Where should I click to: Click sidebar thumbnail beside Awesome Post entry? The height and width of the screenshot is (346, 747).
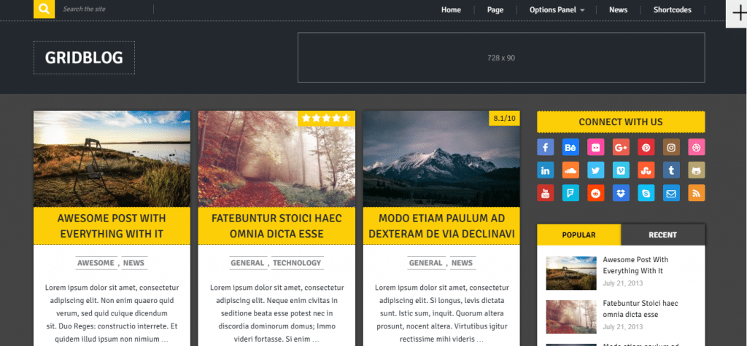pyautogui.click(x=571, y=273)
